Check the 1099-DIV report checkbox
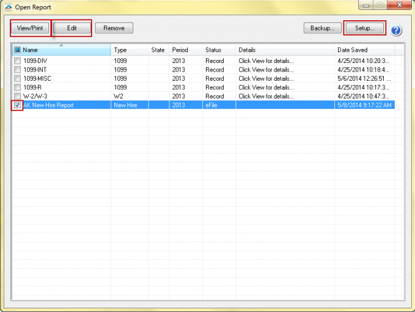The height and width of the screenshot is (312, 415). [17, 61]
